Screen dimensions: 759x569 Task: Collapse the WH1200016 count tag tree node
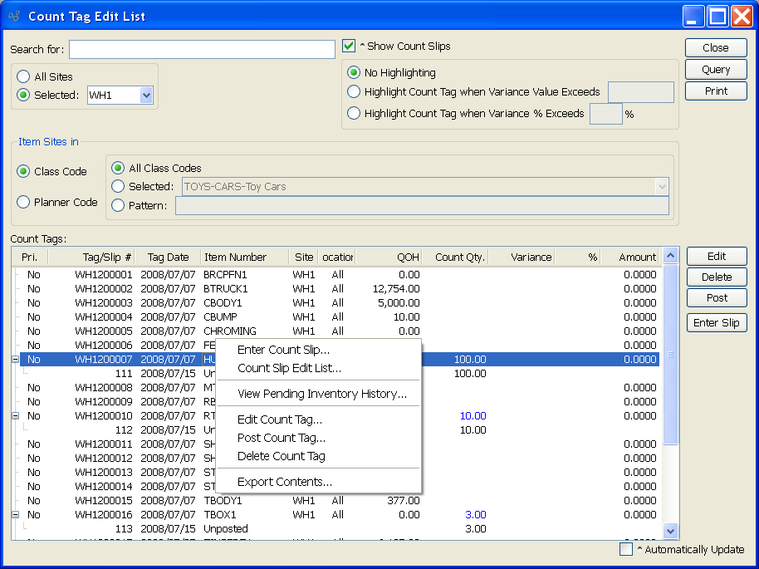click(16, 515)
